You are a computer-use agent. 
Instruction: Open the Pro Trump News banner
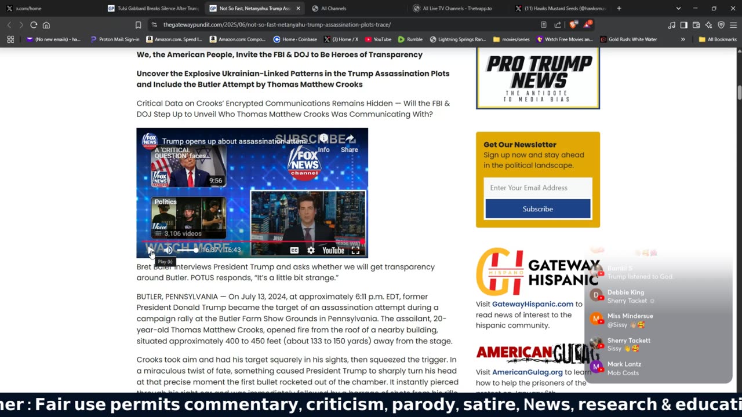point(538,78)
